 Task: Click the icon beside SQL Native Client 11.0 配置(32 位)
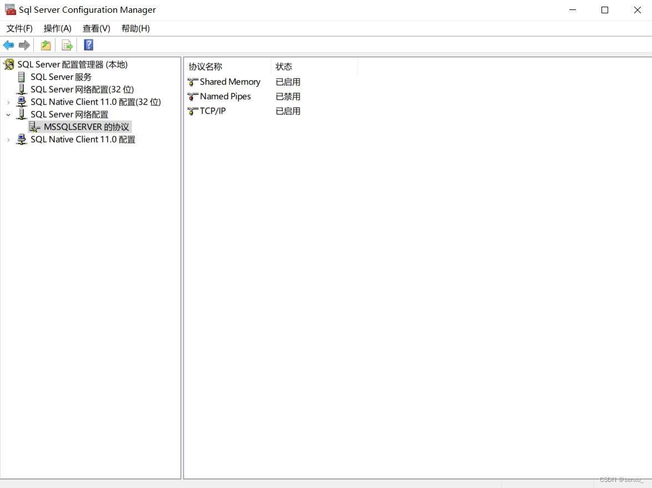pyautogui.click(x=21, y=102)
